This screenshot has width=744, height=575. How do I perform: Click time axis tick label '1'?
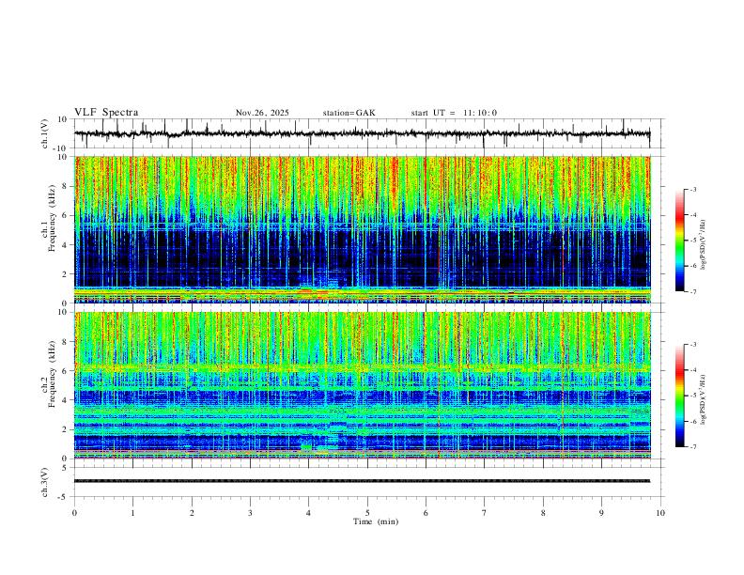pos(133,513)
